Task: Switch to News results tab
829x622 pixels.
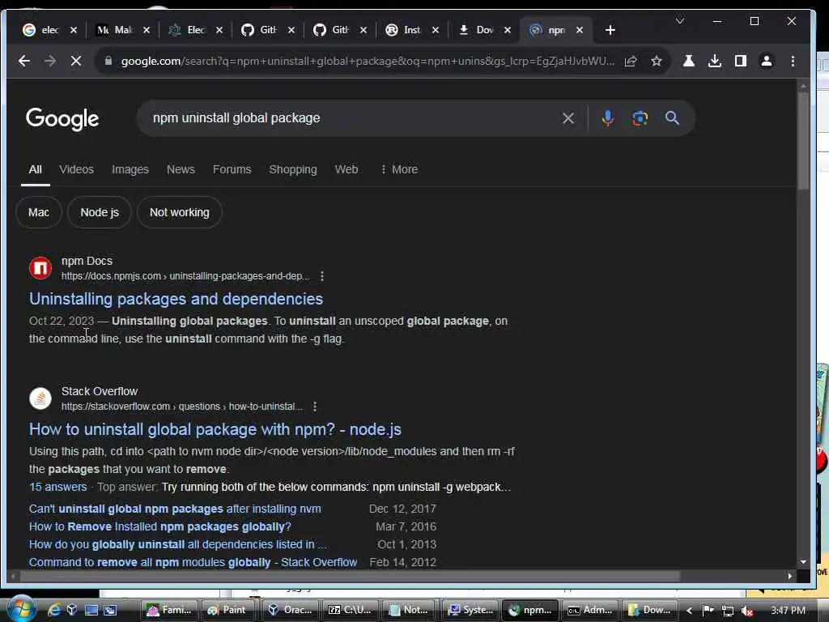Action: 181,169
